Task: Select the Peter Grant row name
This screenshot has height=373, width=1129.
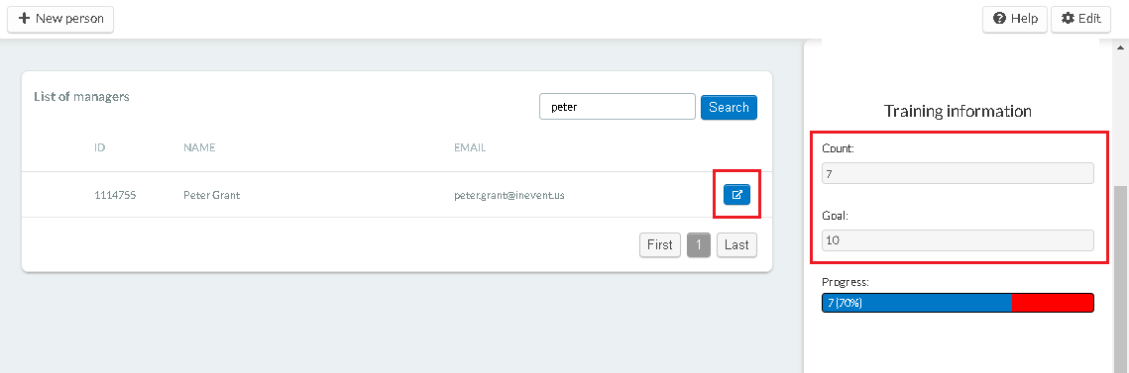Action: click(x=212, y=194)
